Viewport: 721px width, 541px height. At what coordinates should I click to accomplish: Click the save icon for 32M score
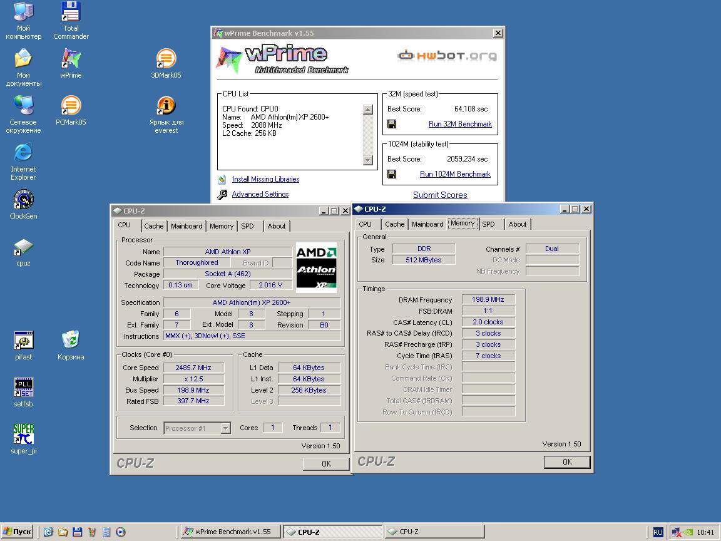(x=392, y=124)
